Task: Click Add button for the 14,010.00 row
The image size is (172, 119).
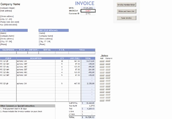Action: coord(102,61)
